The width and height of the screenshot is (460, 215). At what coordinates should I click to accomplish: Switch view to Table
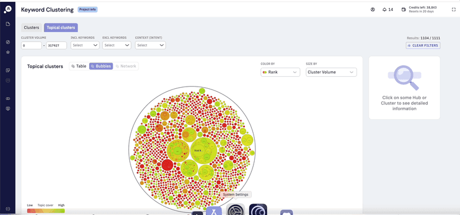click(x=79, y=66)
